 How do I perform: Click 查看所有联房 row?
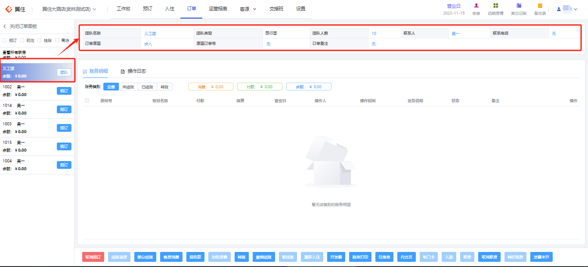[37, 54]
